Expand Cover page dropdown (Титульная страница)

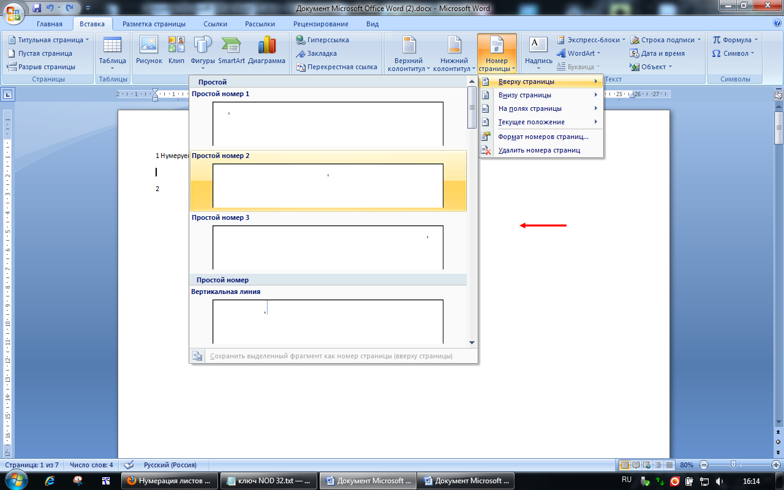(x=87, y=40)
